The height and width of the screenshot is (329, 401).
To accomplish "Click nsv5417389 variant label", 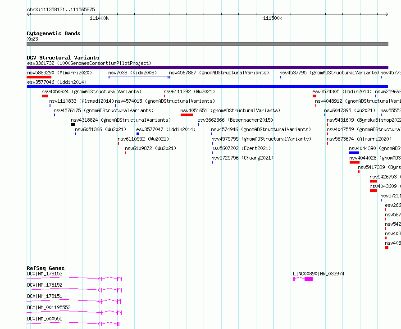I will pyautogui.click(x=379, y=167).
